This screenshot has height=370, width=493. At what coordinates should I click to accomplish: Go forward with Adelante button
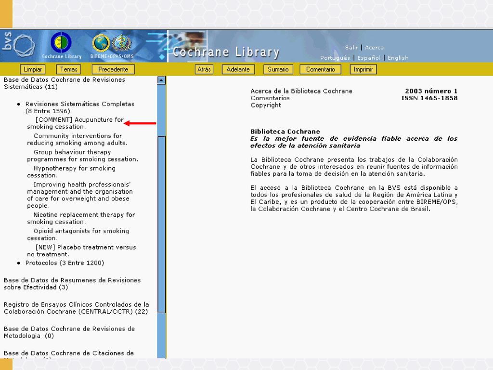click(238, 69)
